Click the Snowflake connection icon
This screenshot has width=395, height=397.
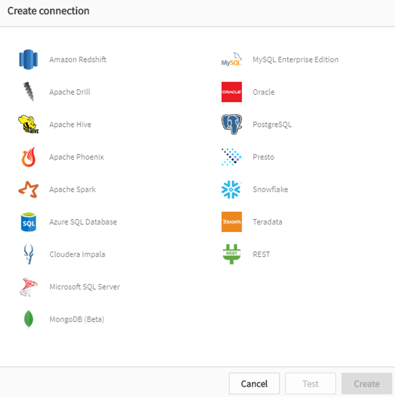(x=231, y=189)
